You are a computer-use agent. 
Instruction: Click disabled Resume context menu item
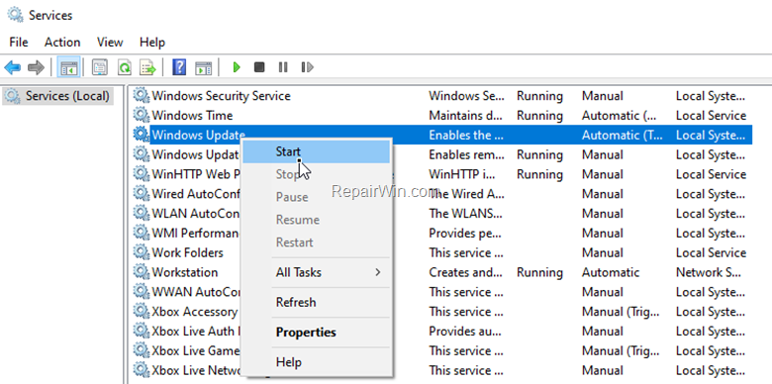coord(316,220)
